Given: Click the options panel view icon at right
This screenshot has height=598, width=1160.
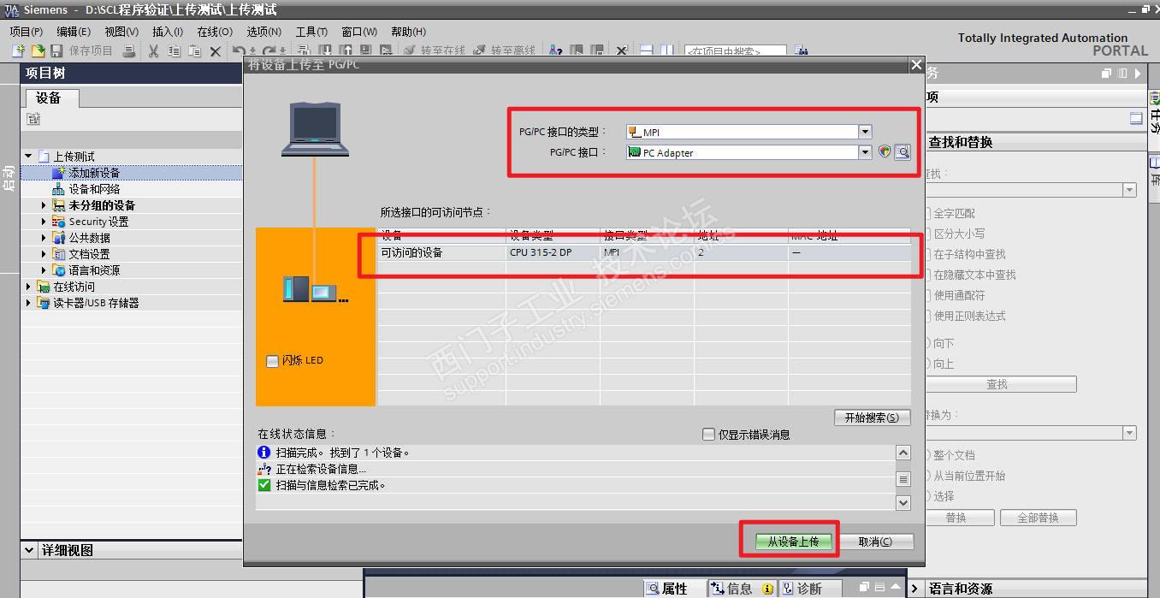Looking at the screenshot, I should tap(1136, 119).
